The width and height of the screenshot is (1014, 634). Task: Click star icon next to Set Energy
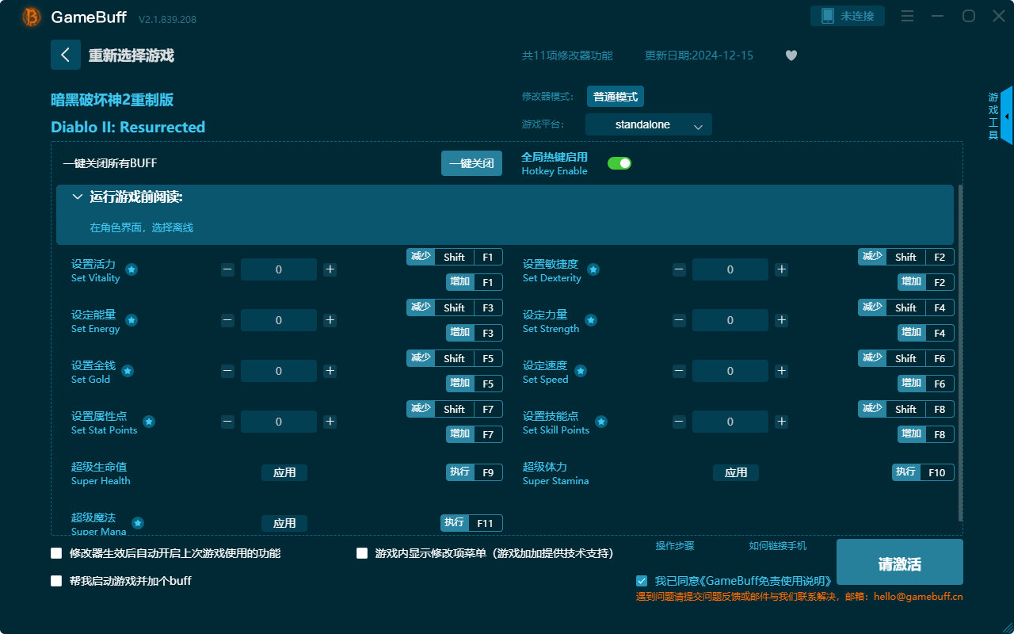(132, 320)
